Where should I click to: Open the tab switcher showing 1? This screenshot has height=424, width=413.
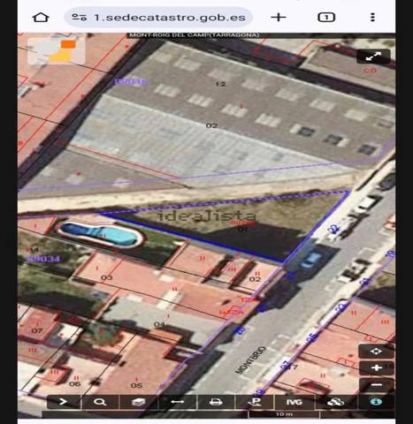(326, 17)
